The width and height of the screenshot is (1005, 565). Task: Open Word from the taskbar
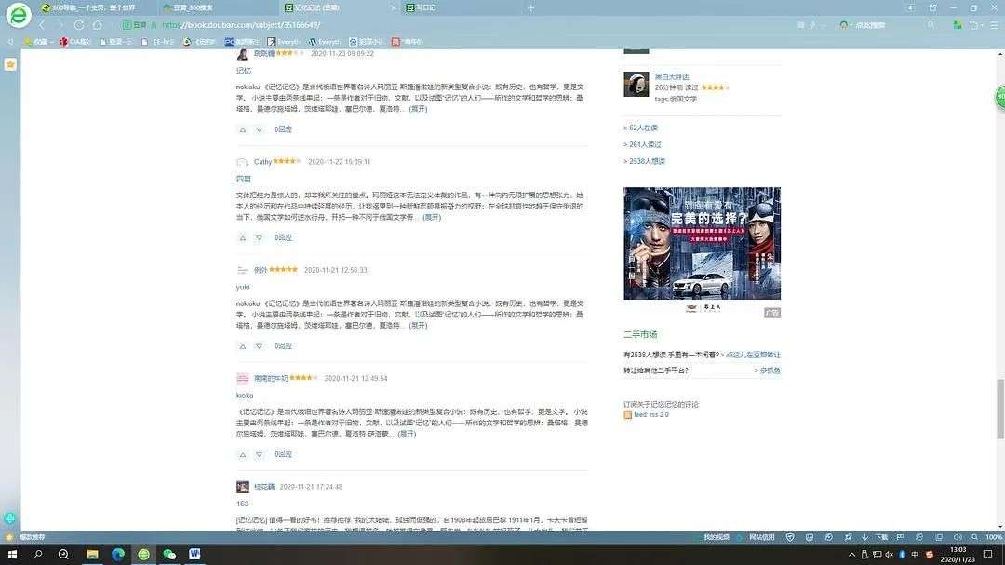(x=194, y=555)
